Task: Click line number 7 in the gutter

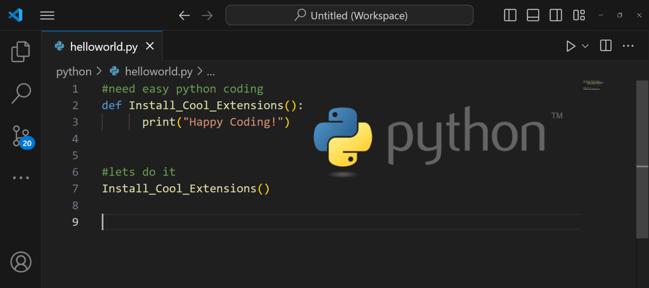Action: pyautogui.click(x=75, y=189)
